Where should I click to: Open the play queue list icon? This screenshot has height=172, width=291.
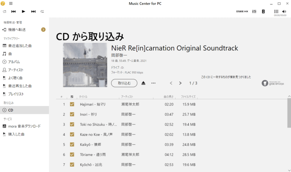(276, 11)
